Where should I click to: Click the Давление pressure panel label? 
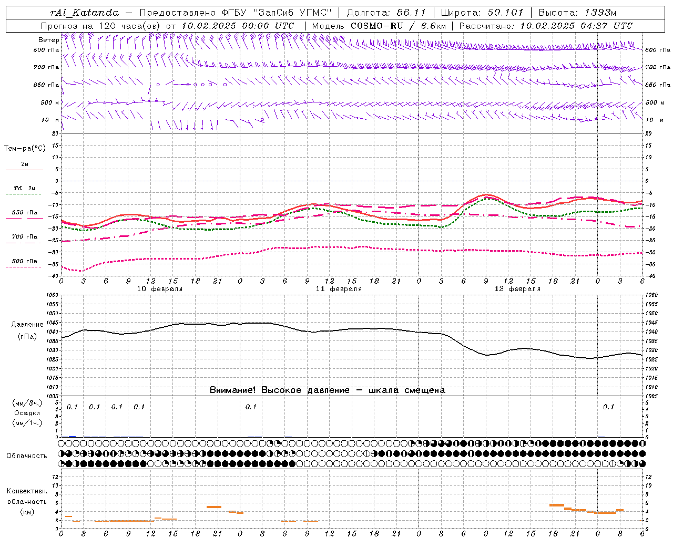[27, 325]
